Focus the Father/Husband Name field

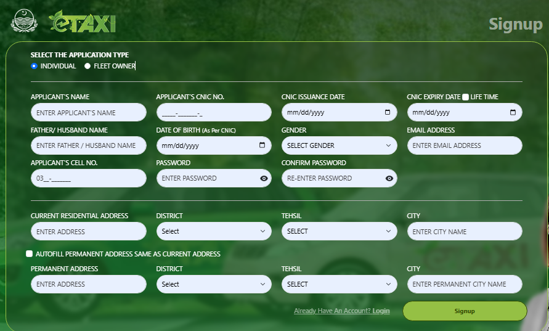pyautogui.click(x=89, y=145)
